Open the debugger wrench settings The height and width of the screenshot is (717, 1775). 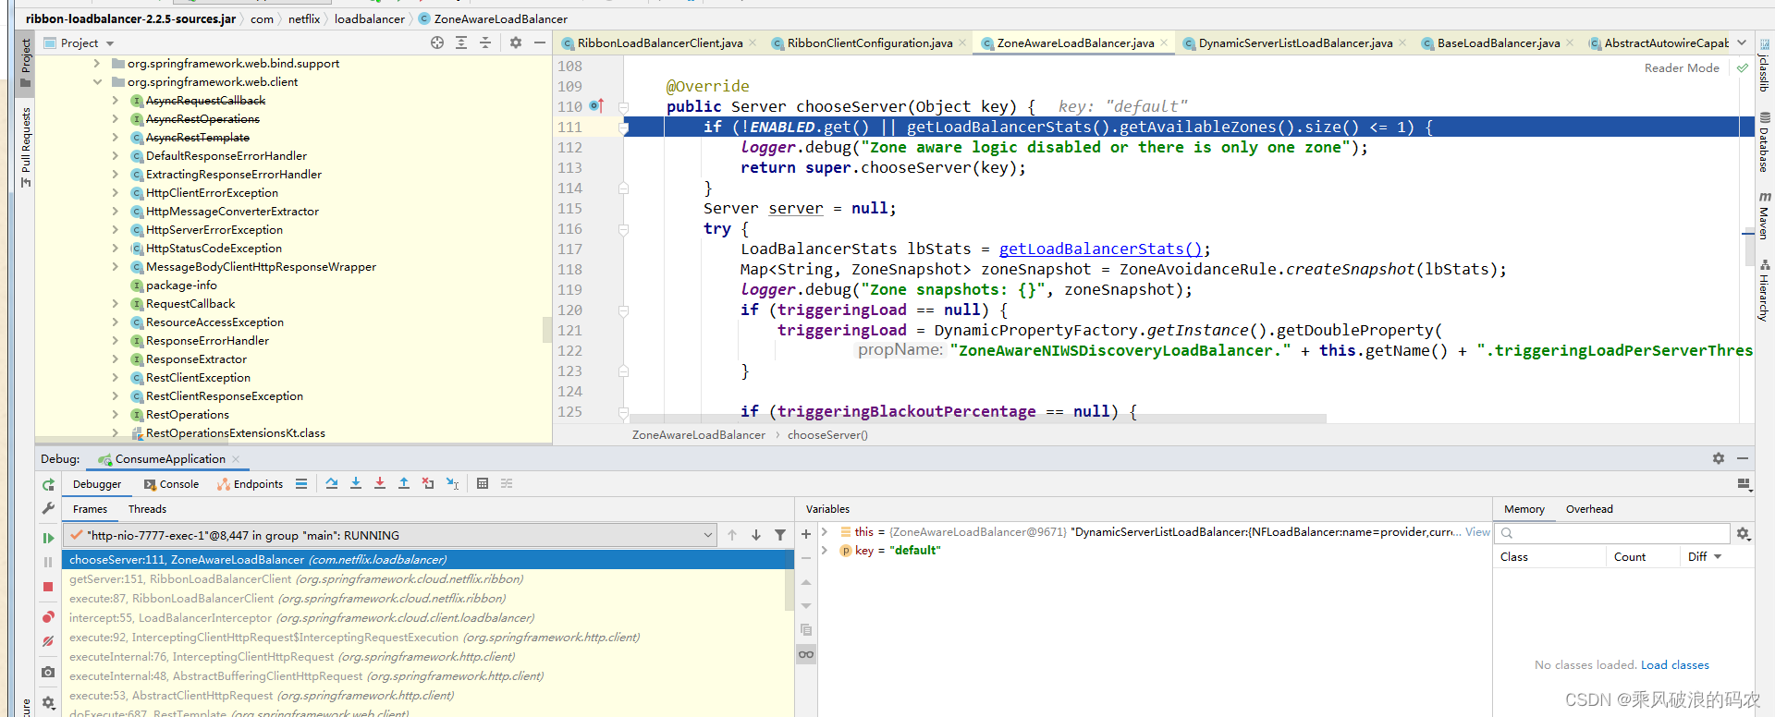48,508
